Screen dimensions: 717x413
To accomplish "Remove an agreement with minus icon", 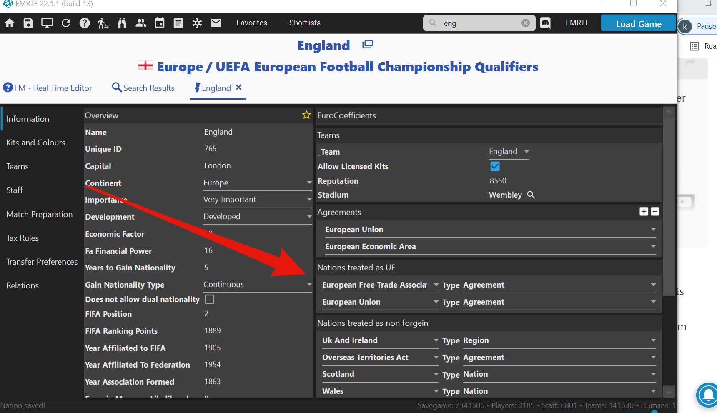I will (x=655, y=212).
